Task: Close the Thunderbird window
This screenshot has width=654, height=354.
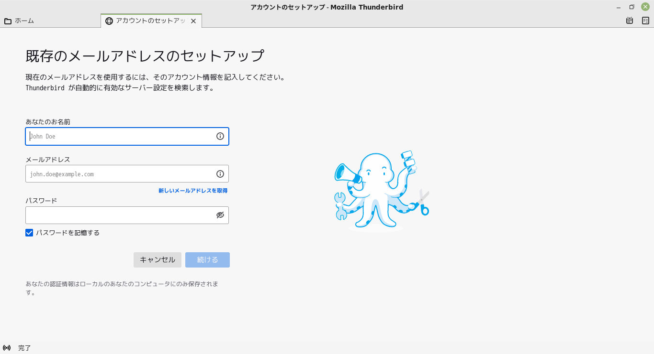Action: 645,7
